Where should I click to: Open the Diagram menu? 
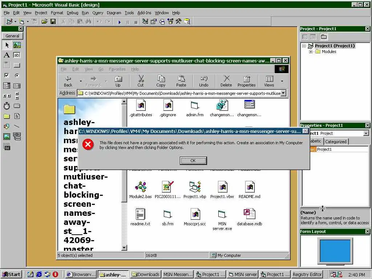coord(114,13)
